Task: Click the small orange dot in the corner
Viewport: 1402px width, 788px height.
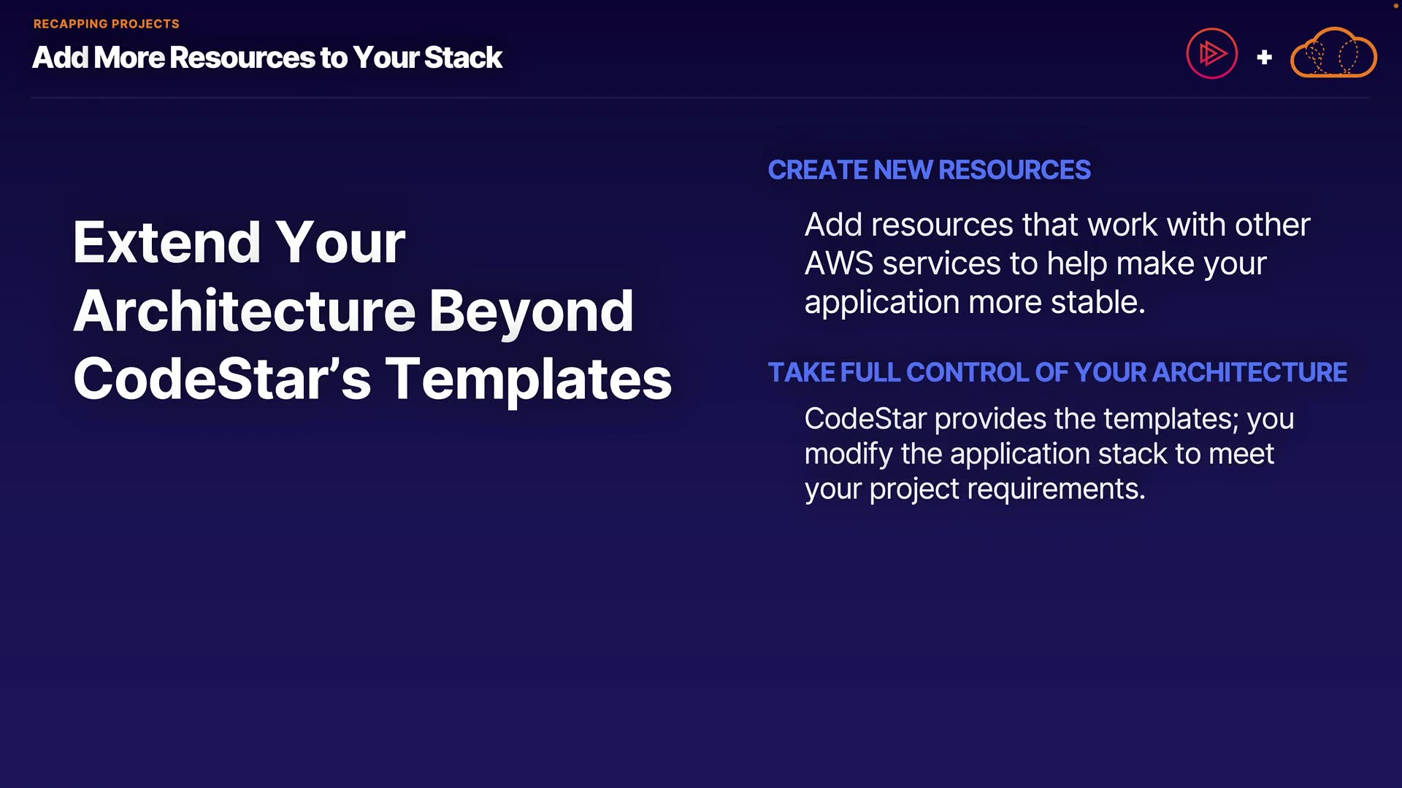Action: point(1395,5)
